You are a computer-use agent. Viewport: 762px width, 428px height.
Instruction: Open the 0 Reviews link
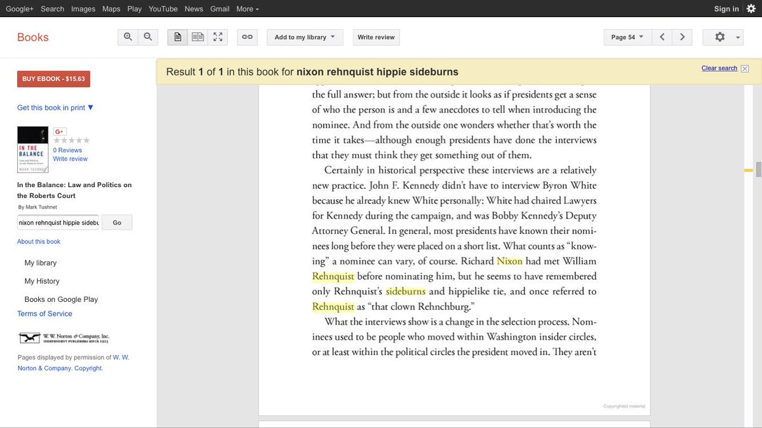(x=67, y=150)
